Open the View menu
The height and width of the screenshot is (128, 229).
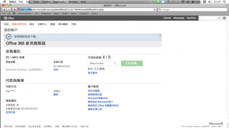coord(36,2)
